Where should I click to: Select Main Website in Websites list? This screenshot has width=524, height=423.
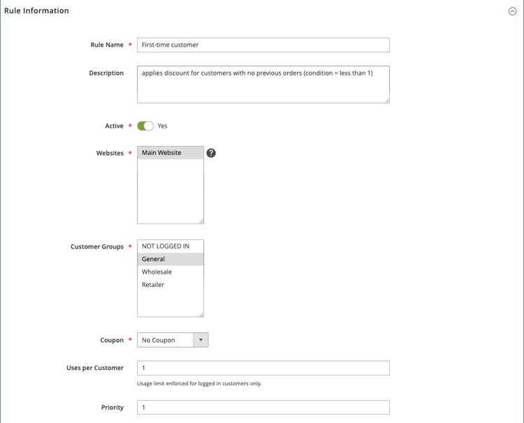(x=170, y=153)
